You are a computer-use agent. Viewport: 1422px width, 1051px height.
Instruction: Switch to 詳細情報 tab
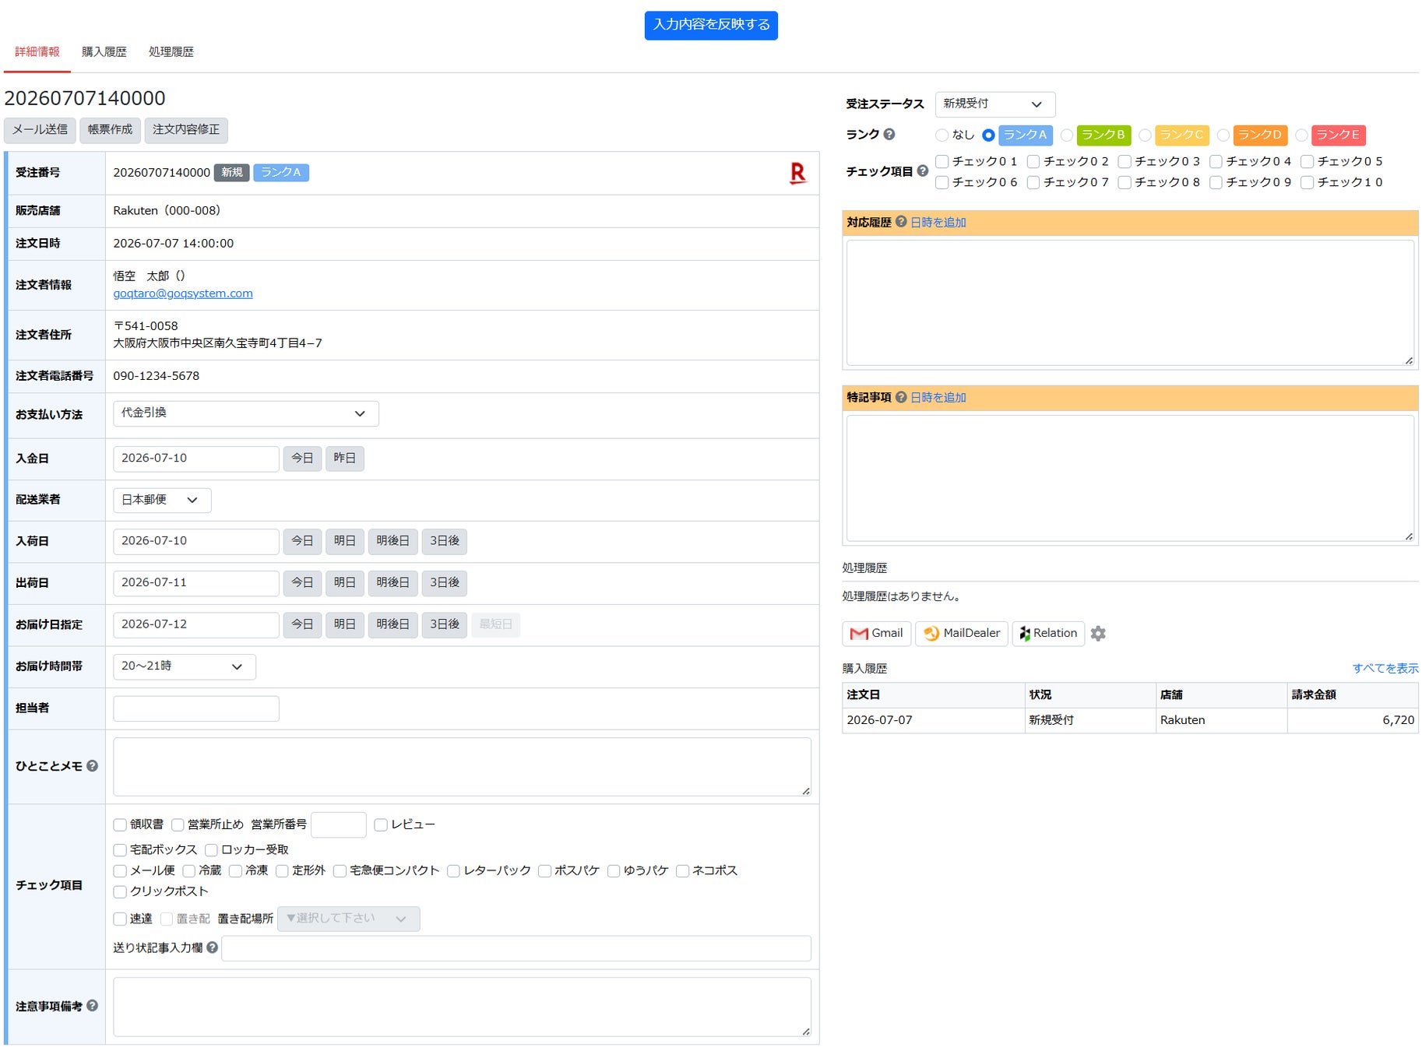click(37, 52)
